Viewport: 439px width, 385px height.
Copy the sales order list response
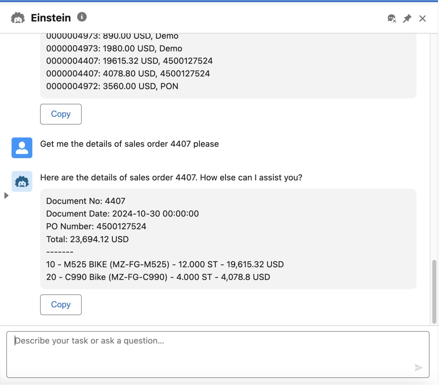point(61,114)
